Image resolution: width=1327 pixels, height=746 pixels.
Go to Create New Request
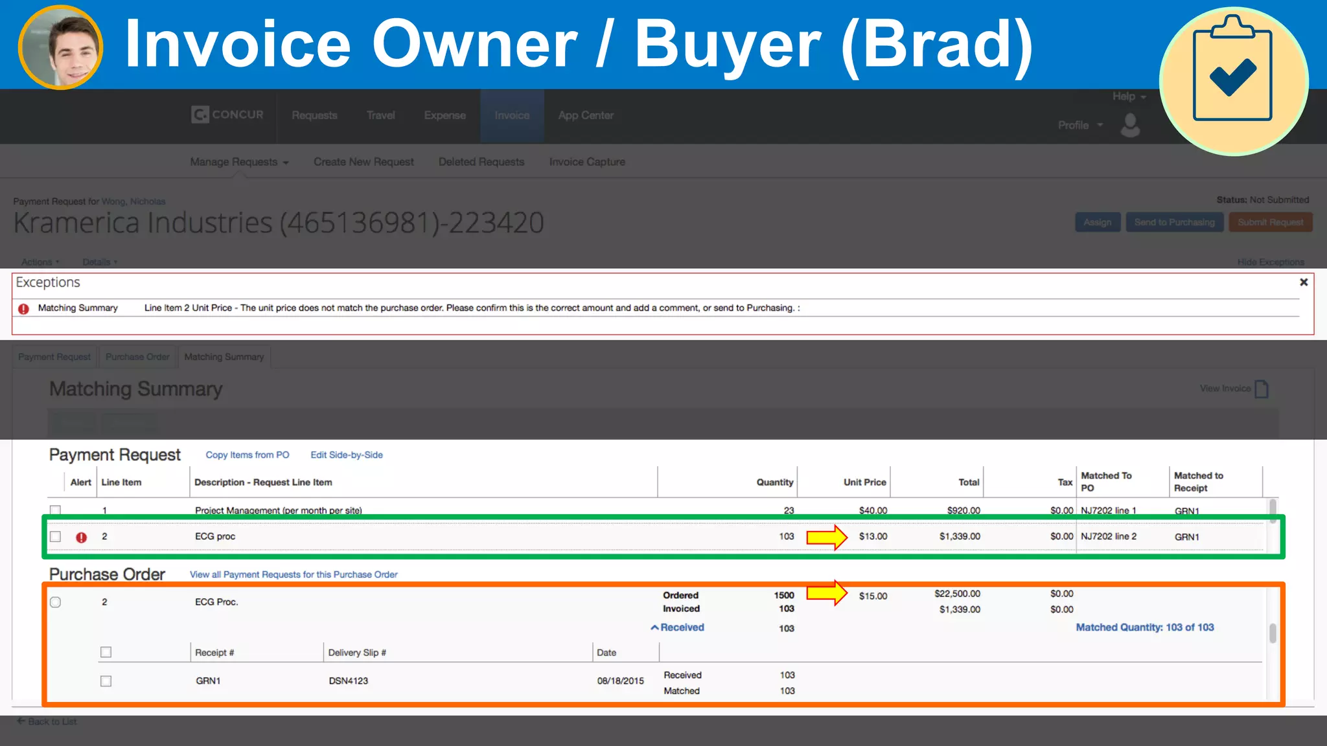click(363, 162)
